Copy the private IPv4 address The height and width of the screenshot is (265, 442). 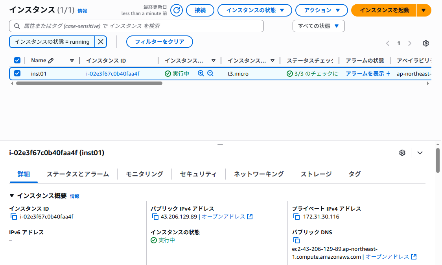[x=297, y=217]
